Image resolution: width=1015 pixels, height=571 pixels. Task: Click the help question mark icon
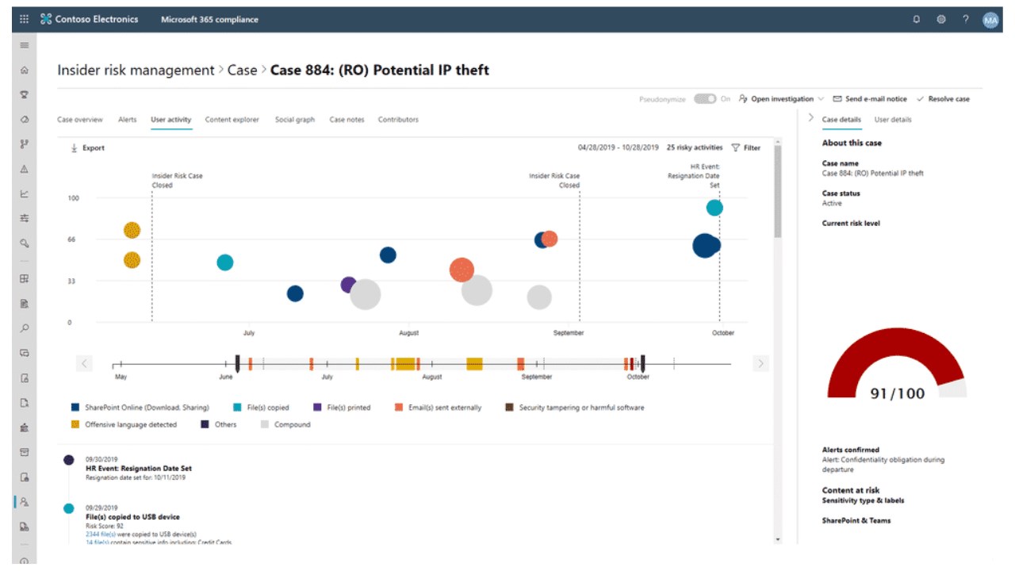pos(965,19)
